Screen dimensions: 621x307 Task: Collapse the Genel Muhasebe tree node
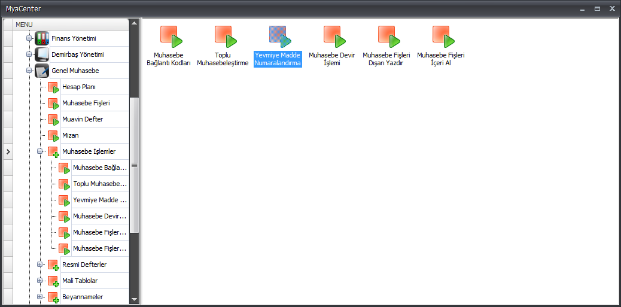[29, 71]
